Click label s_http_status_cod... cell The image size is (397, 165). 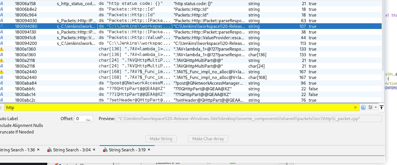coord(76,4)
